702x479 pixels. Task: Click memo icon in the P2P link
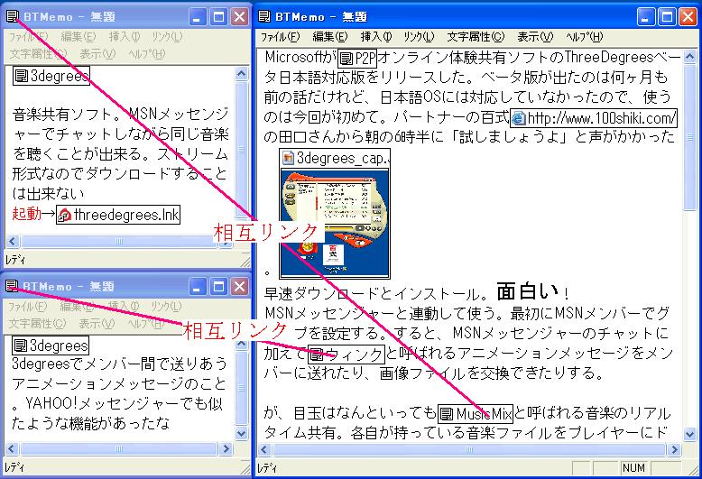[346, 59]
